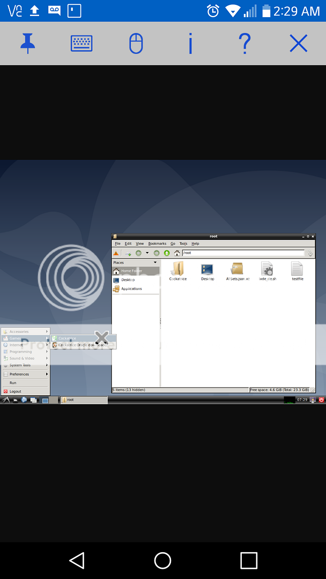The image size is (326, 579).
Task: Open File menu in root window
Action: click(x=117, y=244)
